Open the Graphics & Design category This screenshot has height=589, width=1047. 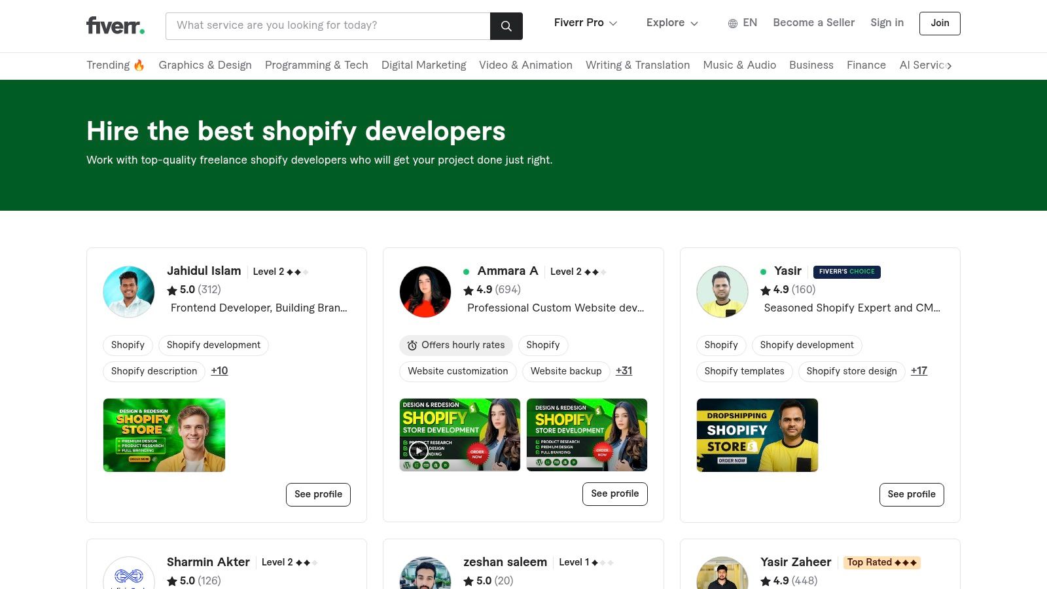tap(205, 65)
